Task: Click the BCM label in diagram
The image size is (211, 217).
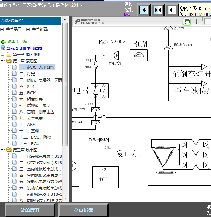Action: click(140, 44)
